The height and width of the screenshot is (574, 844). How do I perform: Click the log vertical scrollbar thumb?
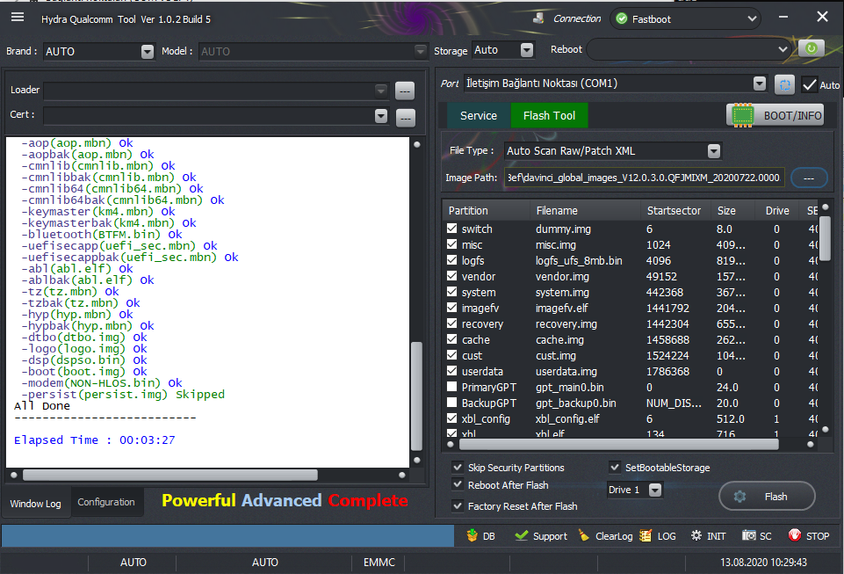(x=416, y=396)
